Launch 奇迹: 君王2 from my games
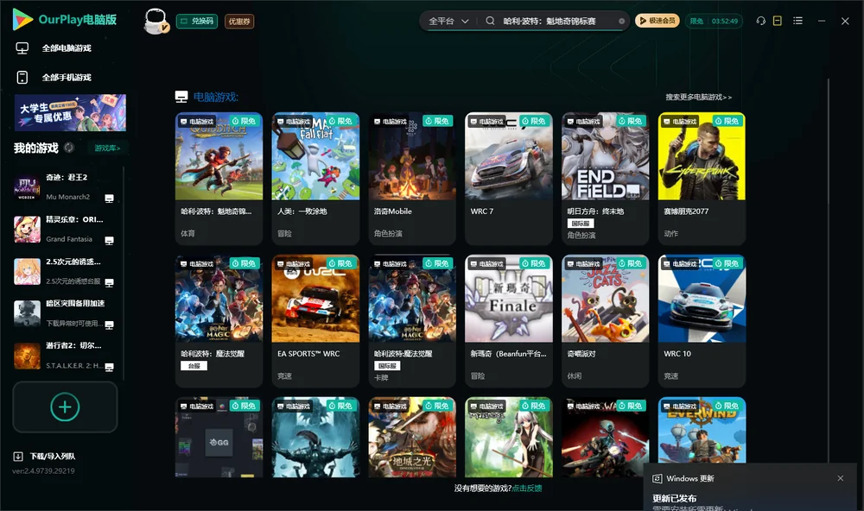The image size is (864, 511). 64,187
